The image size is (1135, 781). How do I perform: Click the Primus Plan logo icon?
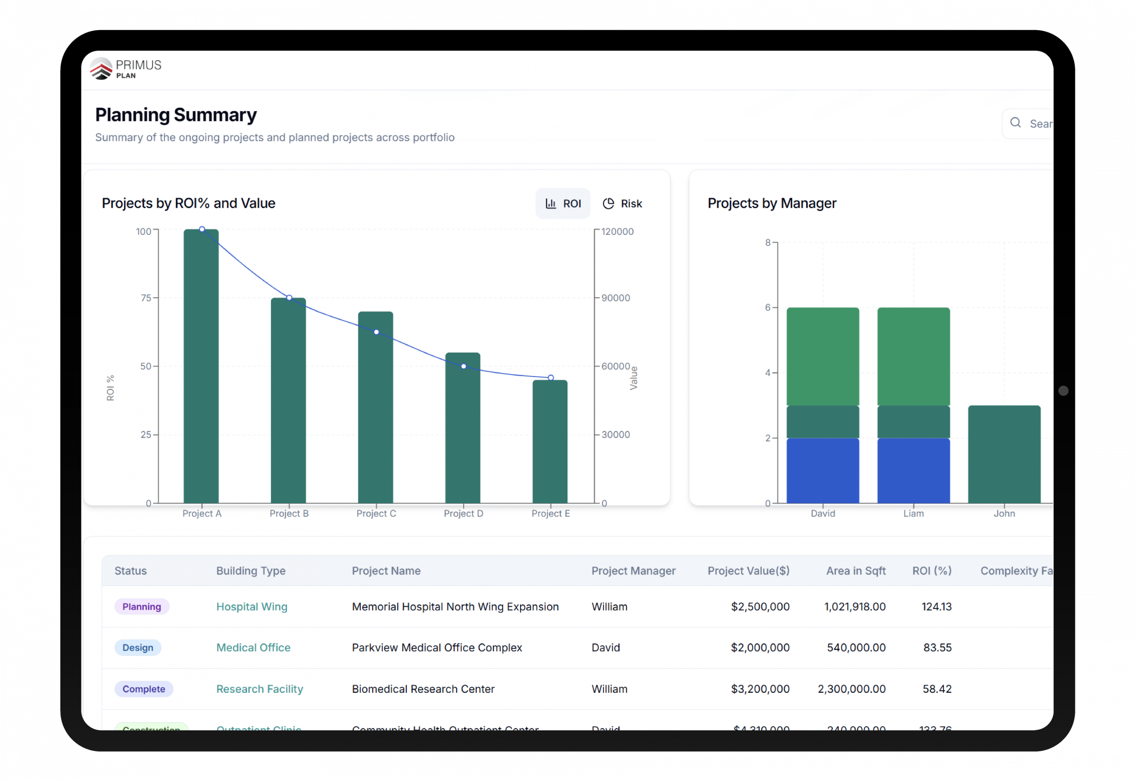pos(102,69)
